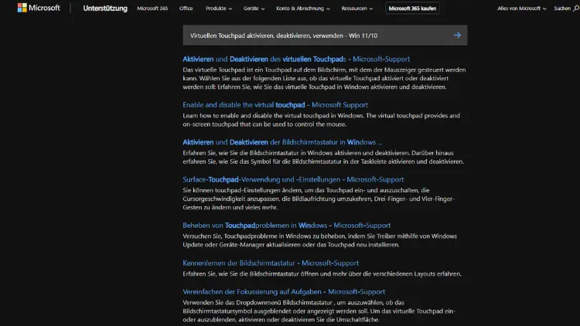Open Kennenlernen der Bildschirmtastatur result
The height and width of the screenshot is (326, 580).
271,263
